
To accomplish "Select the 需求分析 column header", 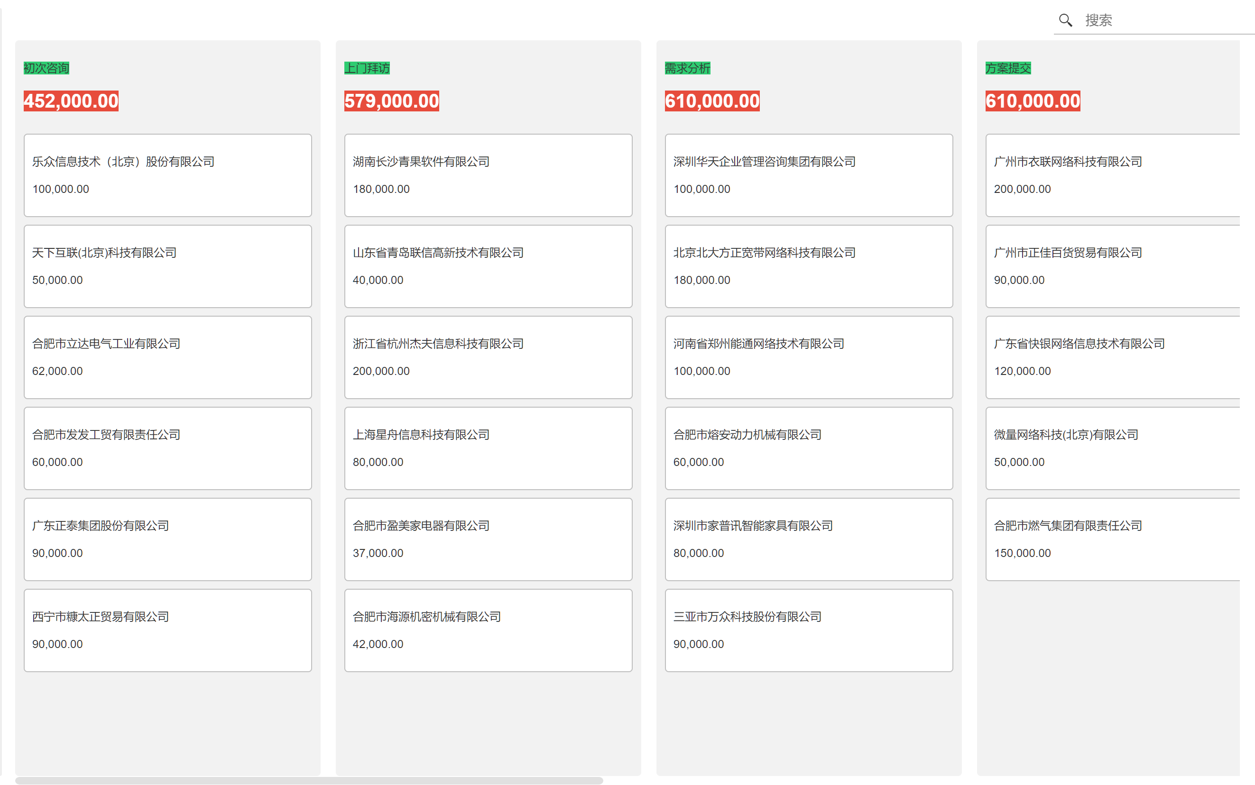I will pos(687,68).
